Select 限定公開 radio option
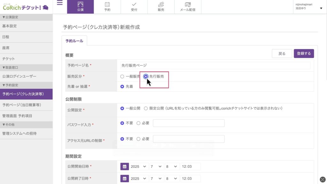327x184 pixels. coord(146,108)
